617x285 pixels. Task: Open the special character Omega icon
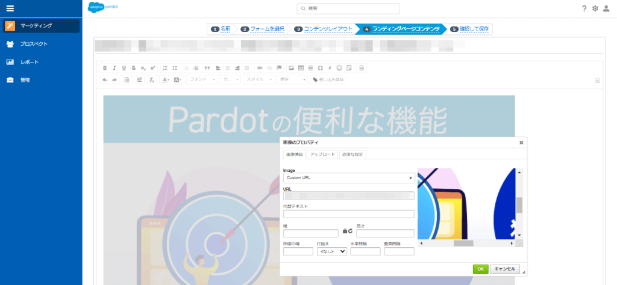[321, 68]
